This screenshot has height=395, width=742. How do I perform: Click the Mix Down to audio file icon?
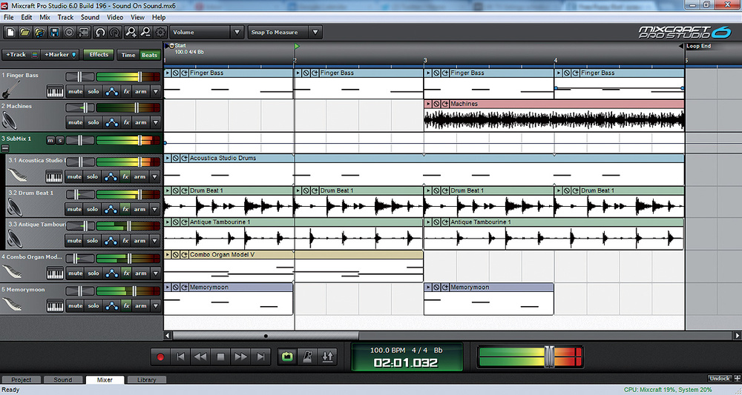pos(85,32)
